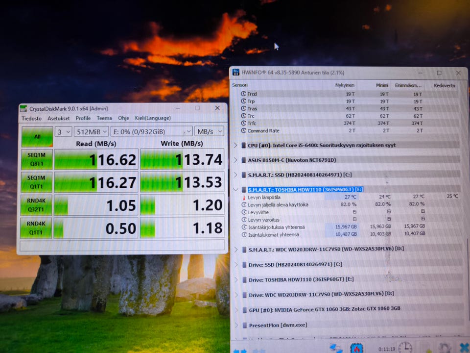Image resolution: width=470 pixels, height=353 pixels.
Task: Expand the CPU [#0] Intel Core i5-6400 sensor group
Action: [235, 145]
